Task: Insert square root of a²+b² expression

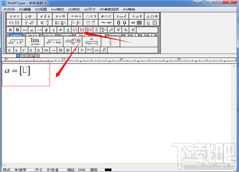Action: pos(16,42)
